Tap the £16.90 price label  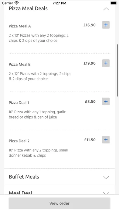click(x=90, y=25)
